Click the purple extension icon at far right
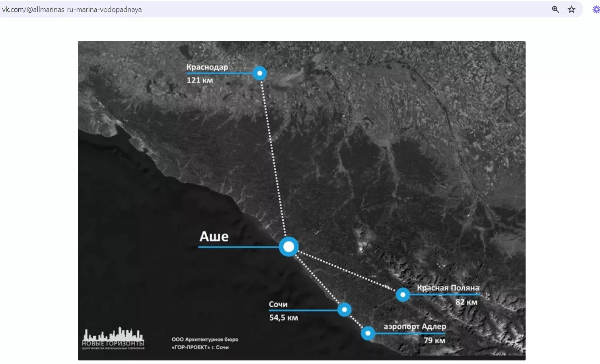Viewport: 600px width, 364px height. (x=596, y=10)
